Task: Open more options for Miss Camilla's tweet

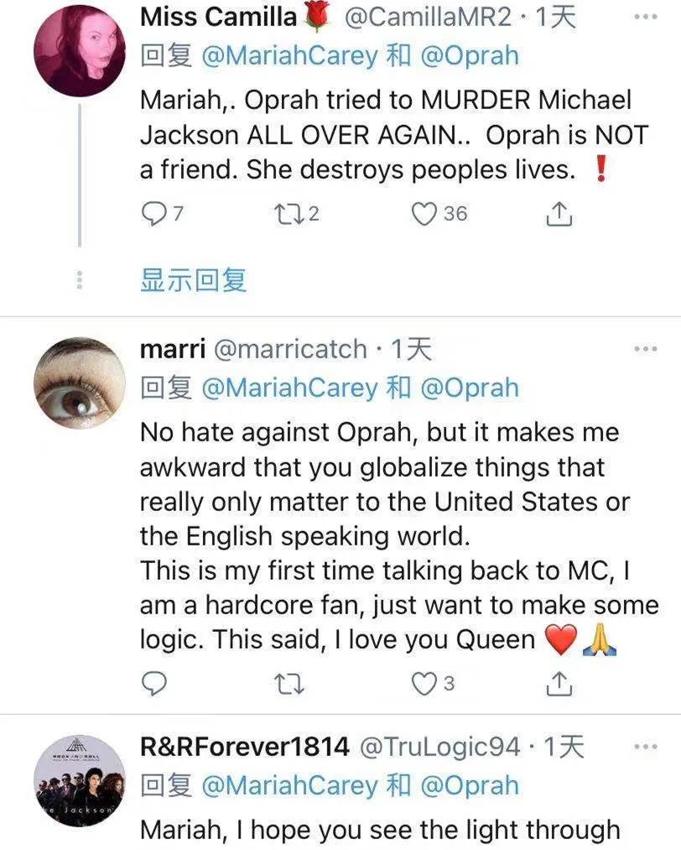Action: tap(646, 16)
